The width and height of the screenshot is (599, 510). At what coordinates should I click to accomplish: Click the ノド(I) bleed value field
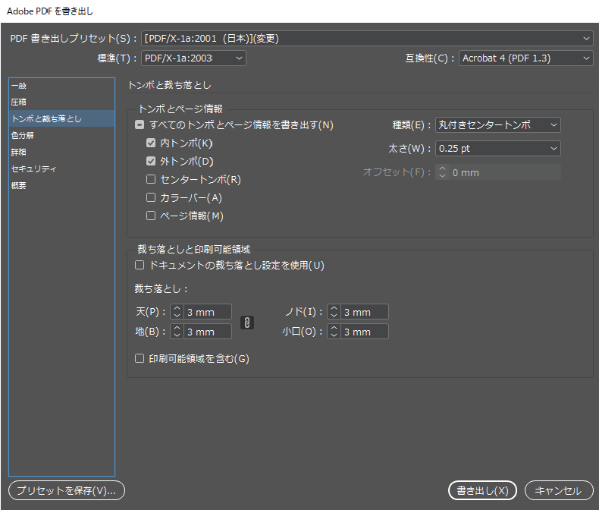click(x=365, y=312)
